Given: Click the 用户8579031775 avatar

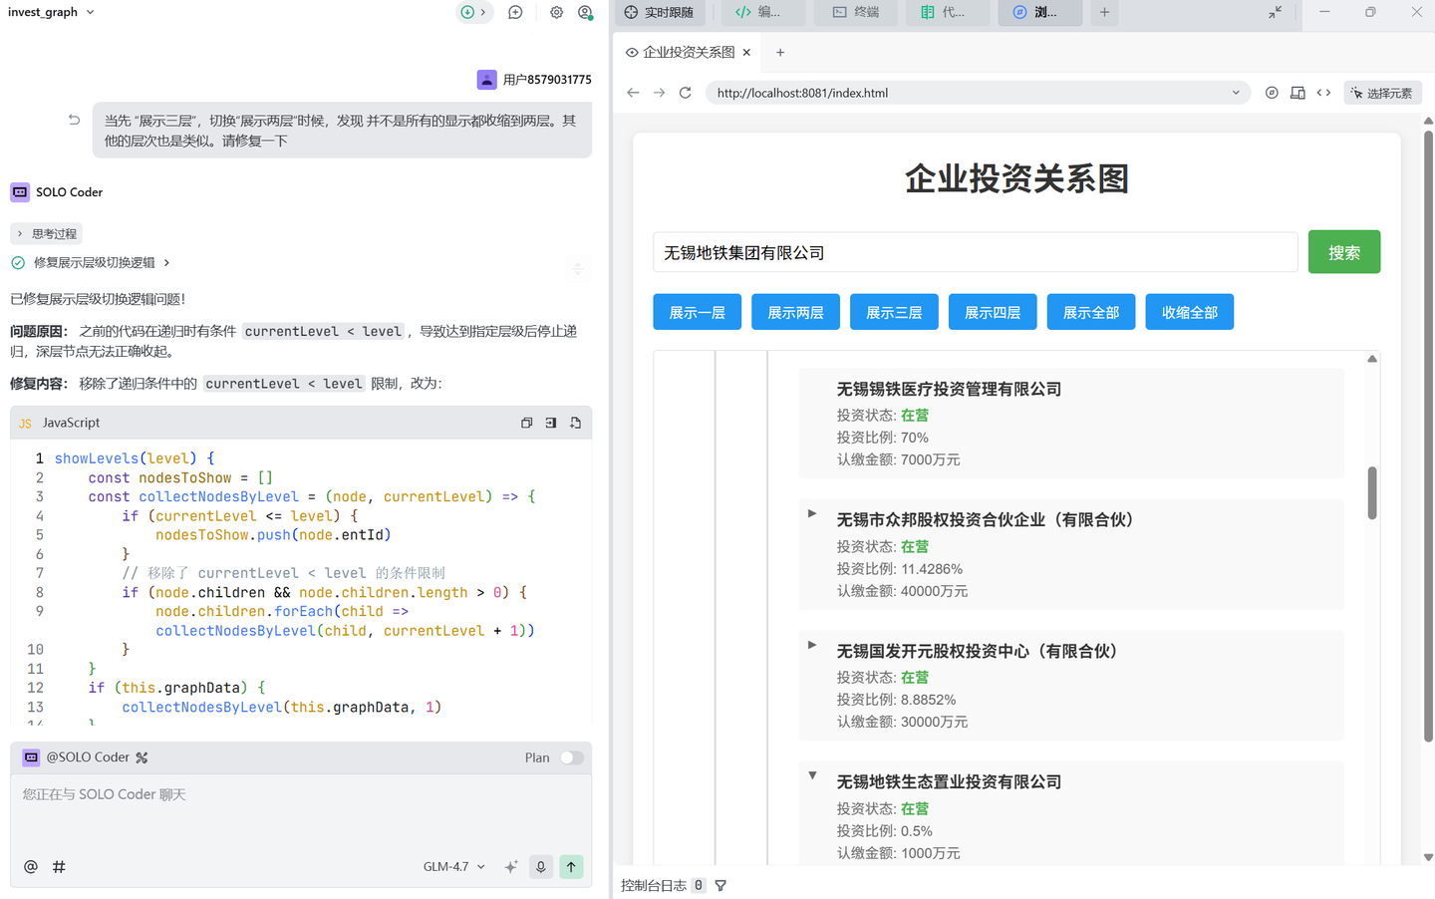Looking at the screenshot, I should point(486,80).
